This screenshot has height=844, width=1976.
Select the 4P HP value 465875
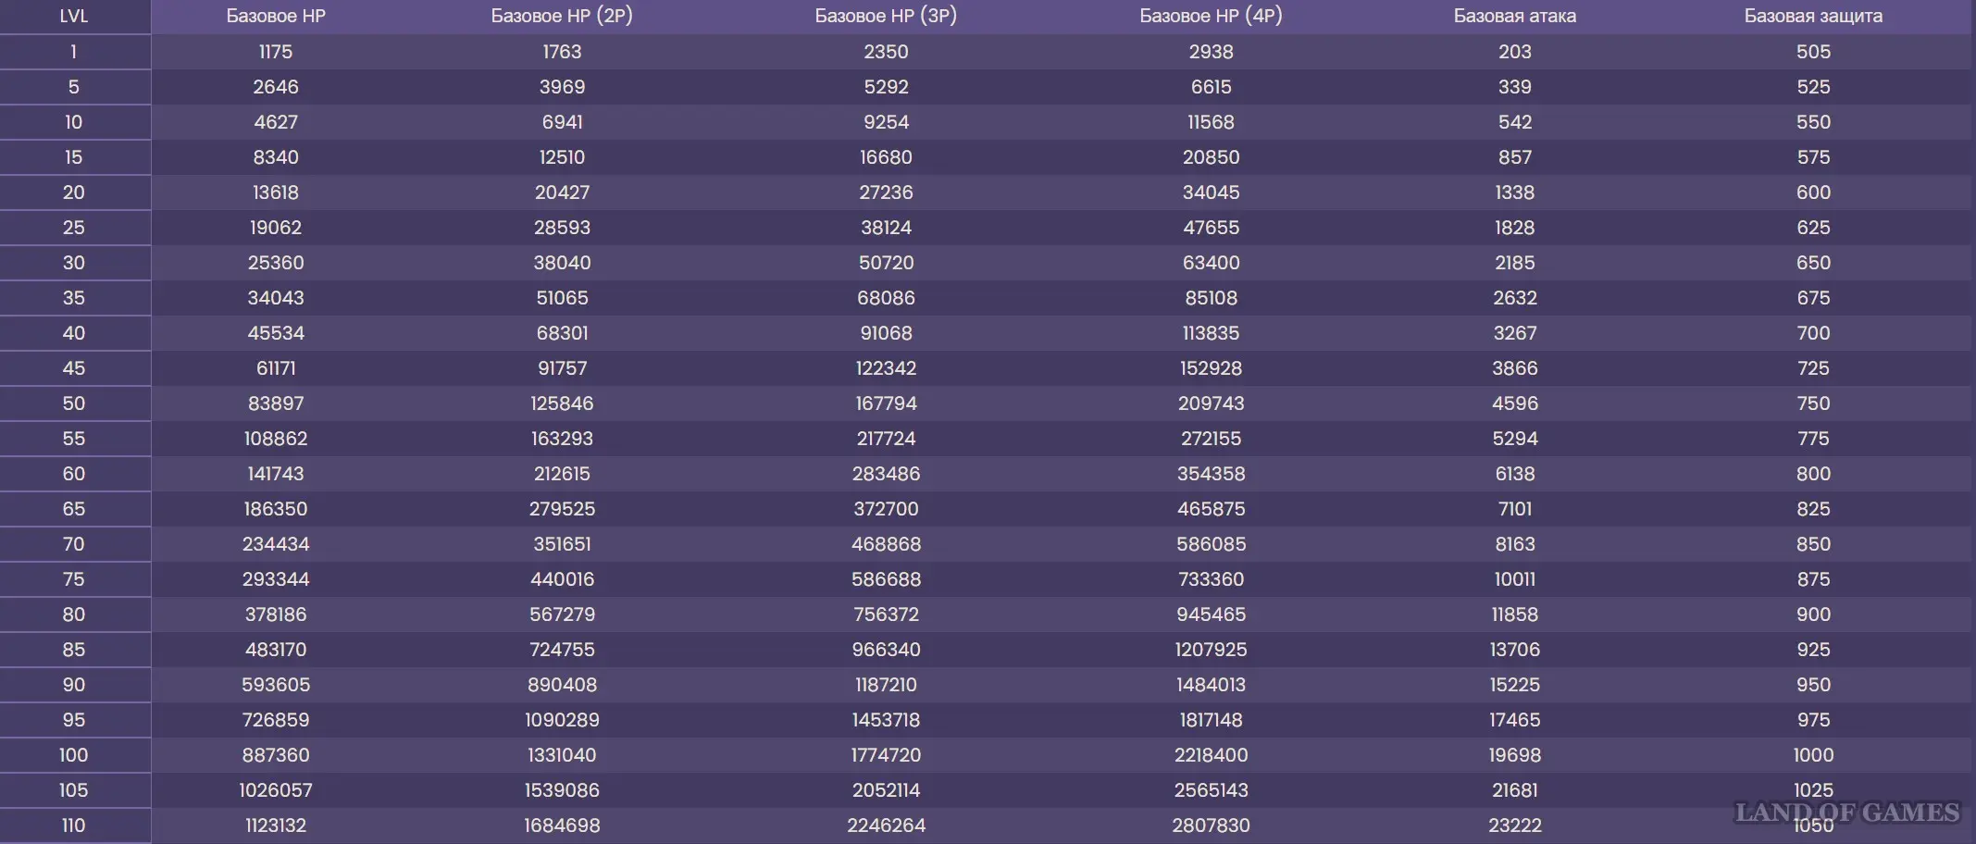1211,509
